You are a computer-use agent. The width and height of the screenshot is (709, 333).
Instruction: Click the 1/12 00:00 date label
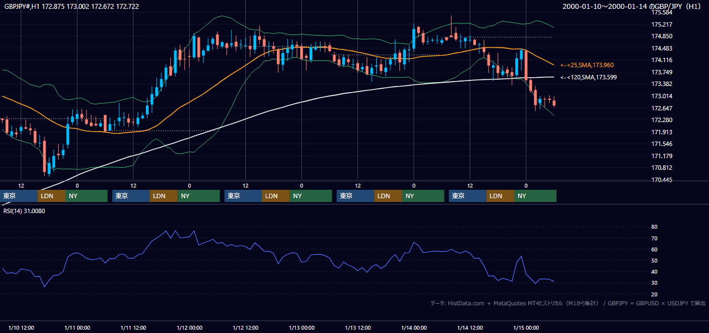coord(189,328)
